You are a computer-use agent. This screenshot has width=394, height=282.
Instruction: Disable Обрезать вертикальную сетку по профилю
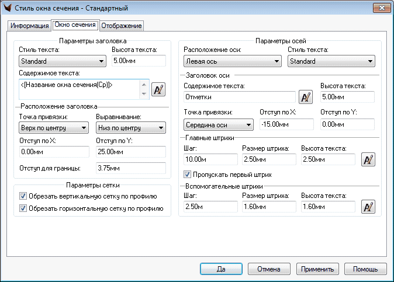point(23,196)
